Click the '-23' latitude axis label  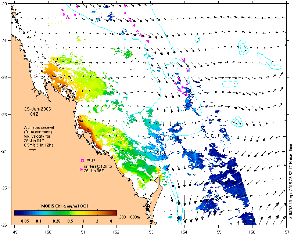tap(4, 114)
